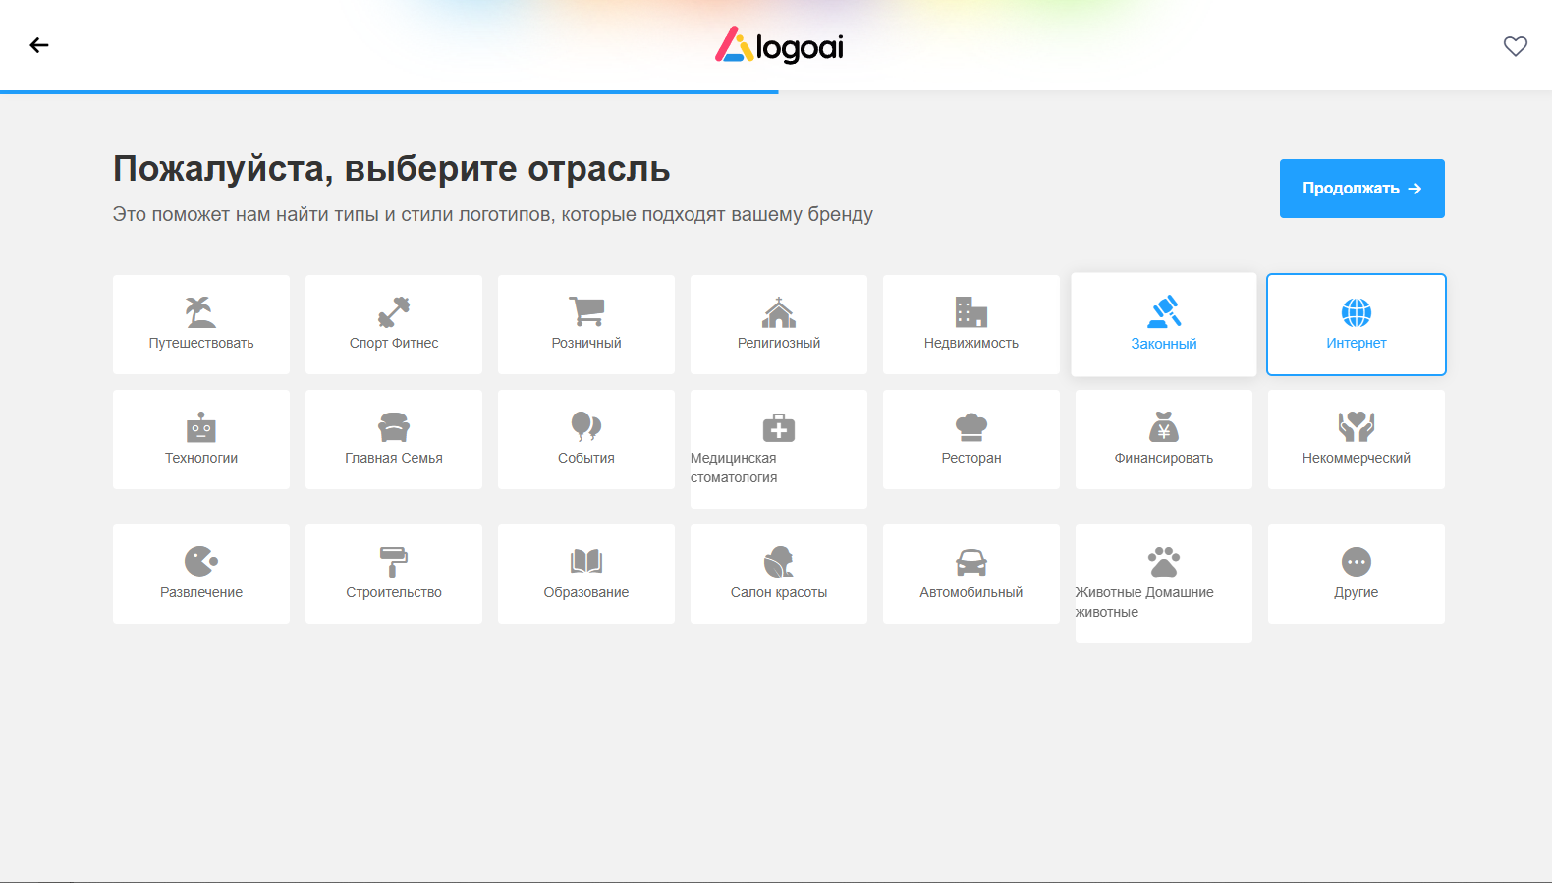The image size is (1552, 883).
Task: Select the Салон красоты face icon
Action: click(779, 562)
